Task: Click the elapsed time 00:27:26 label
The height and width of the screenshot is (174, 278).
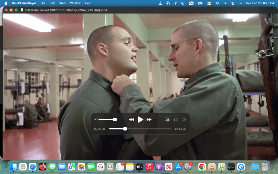Action: [x=100, y=129]
